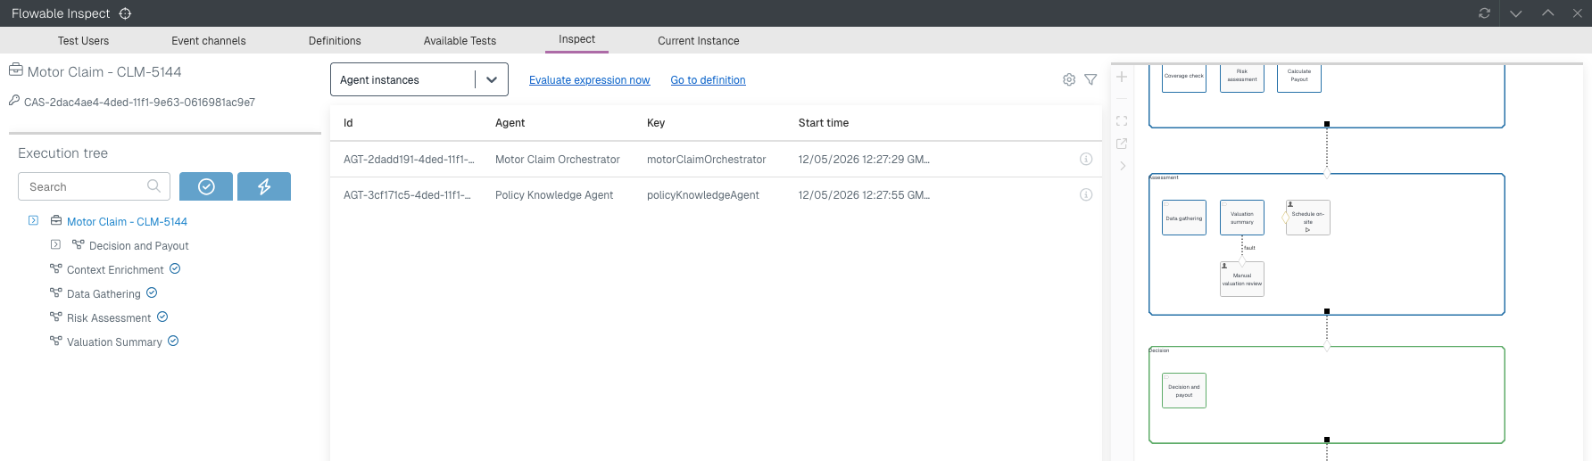This screenshot has height=461, width=1592.
Task: Click the key icon beside CAS id
Action: click(x=14, y=101)
